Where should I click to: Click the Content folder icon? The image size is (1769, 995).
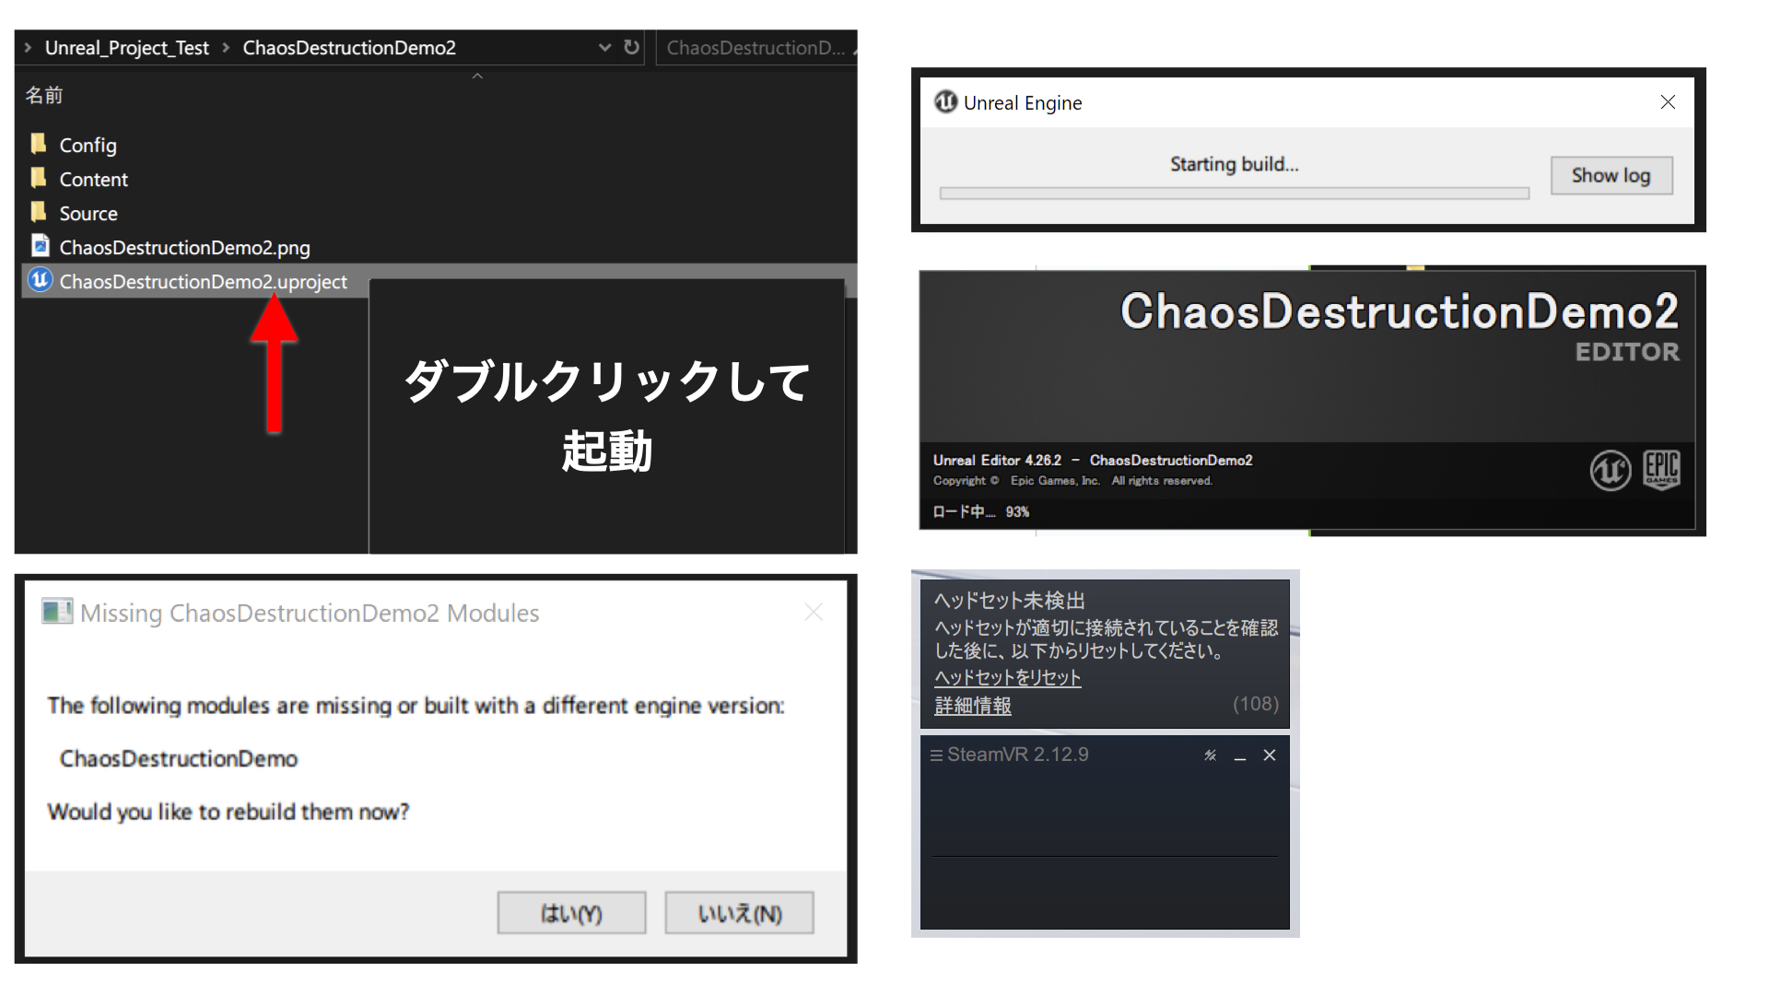[39, 178]
